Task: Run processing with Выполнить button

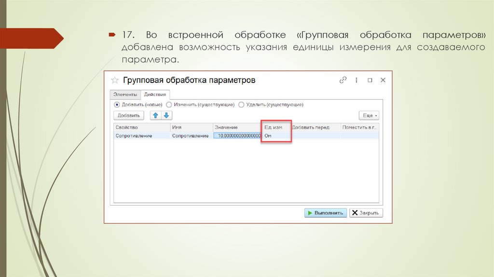Action: (325, 213)
